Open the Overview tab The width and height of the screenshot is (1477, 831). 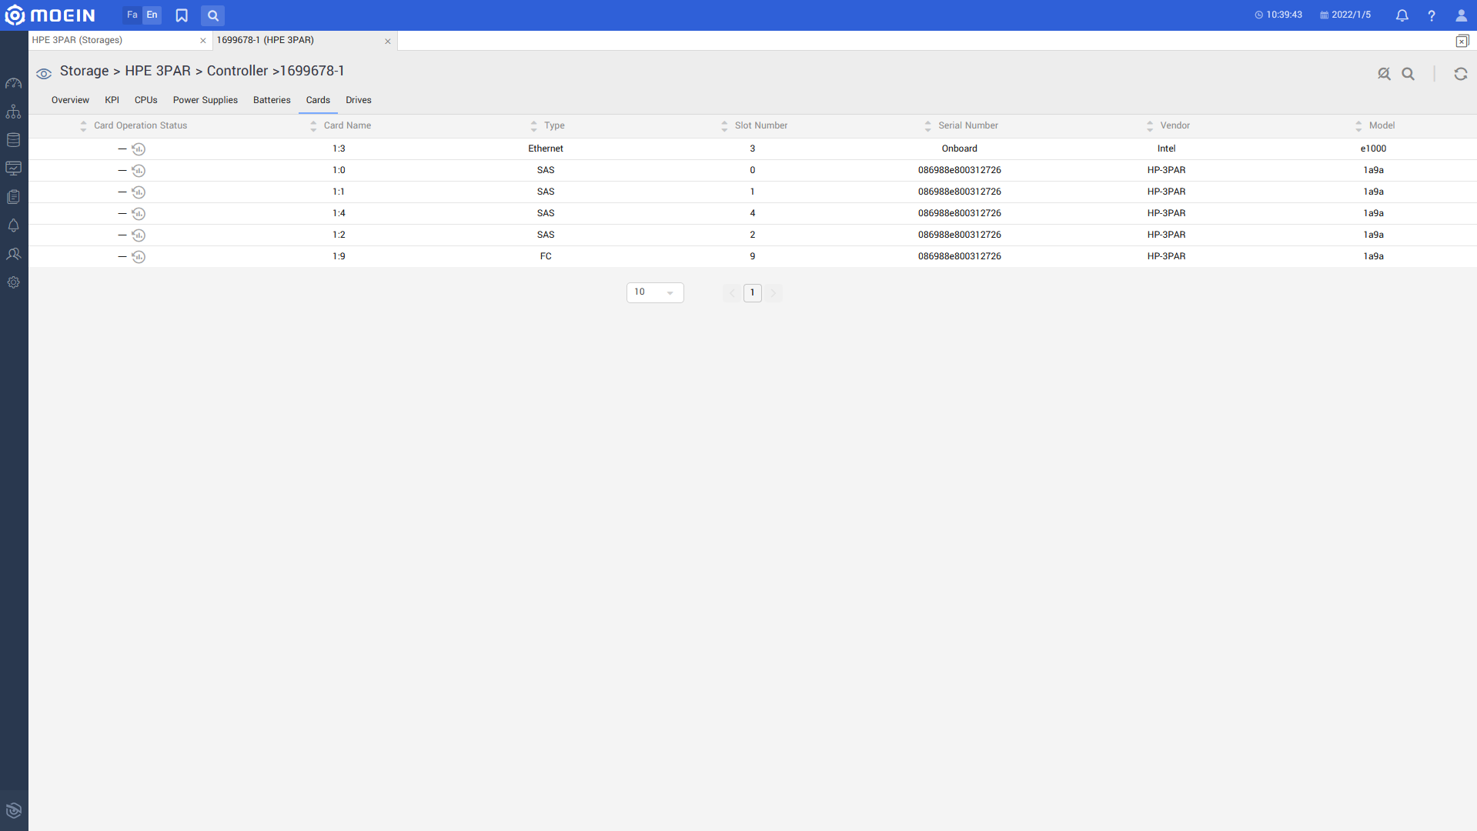(70, 100)
